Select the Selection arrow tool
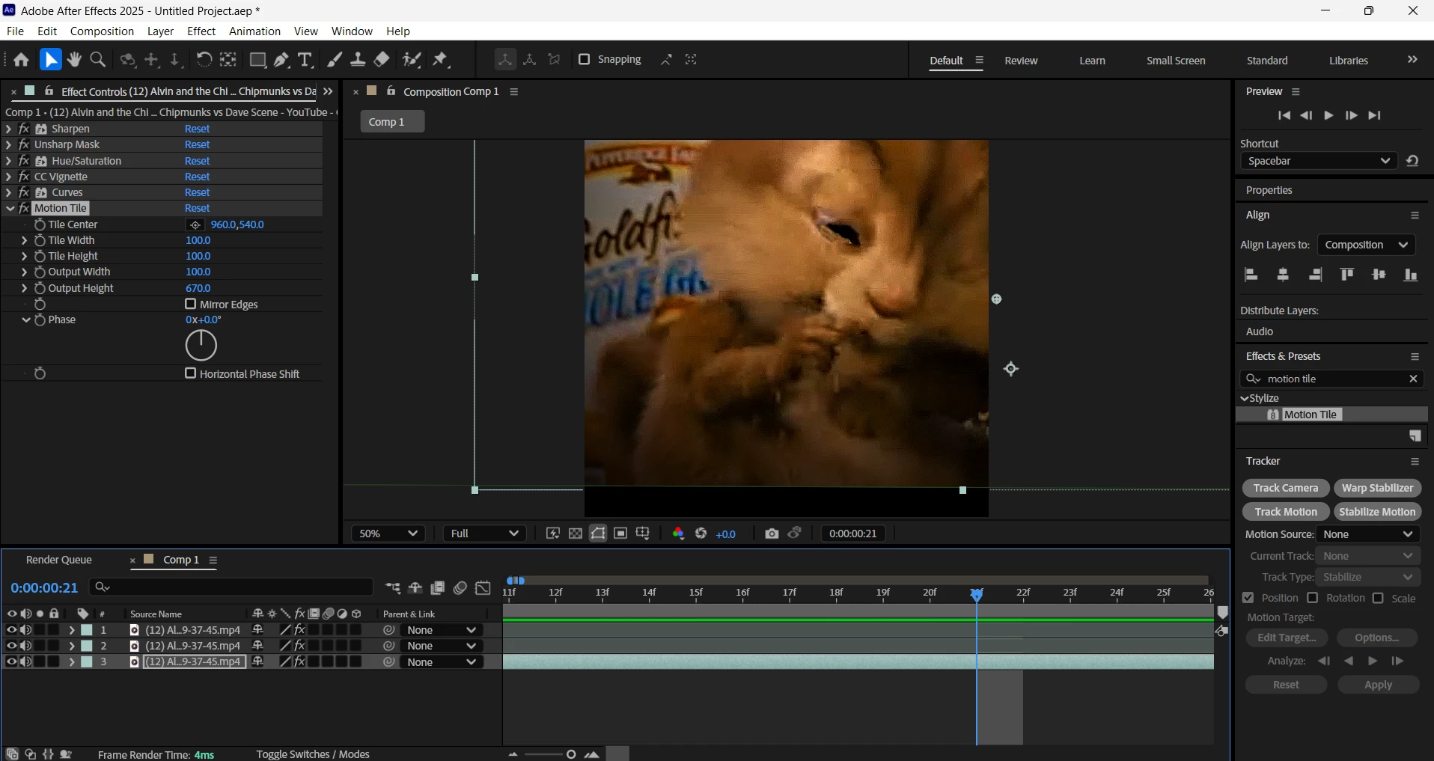 tap(50, 60)
